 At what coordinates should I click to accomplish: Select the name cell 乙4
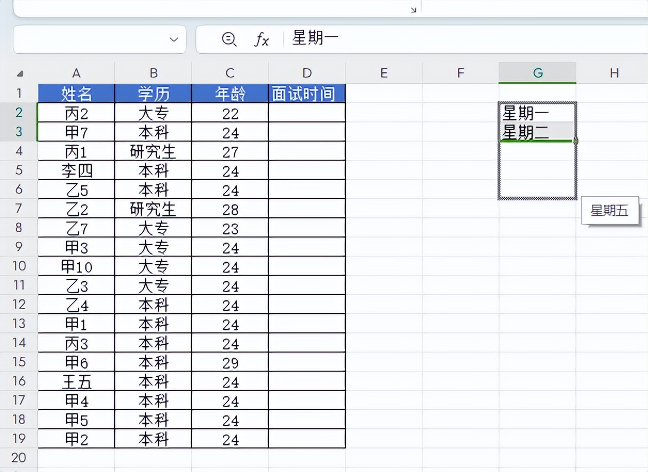tap(76, 305)
